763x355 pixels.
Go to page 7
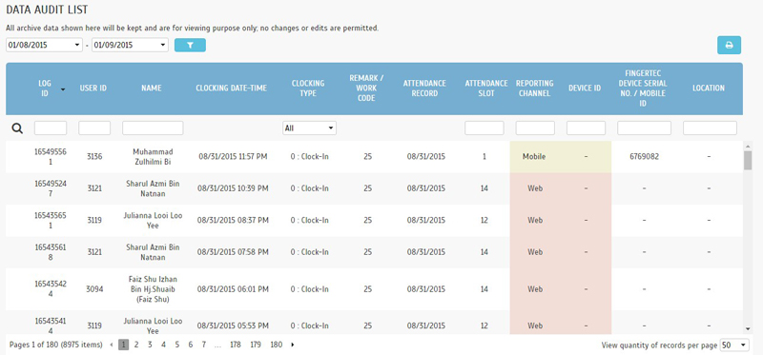coord(204,345)
